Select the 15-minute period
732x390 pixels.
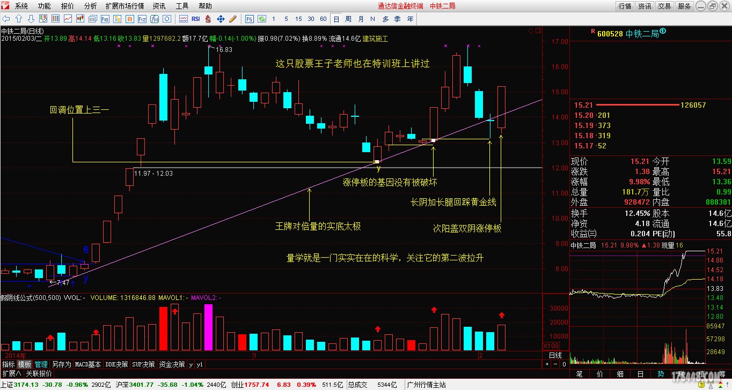coord(298,19)
